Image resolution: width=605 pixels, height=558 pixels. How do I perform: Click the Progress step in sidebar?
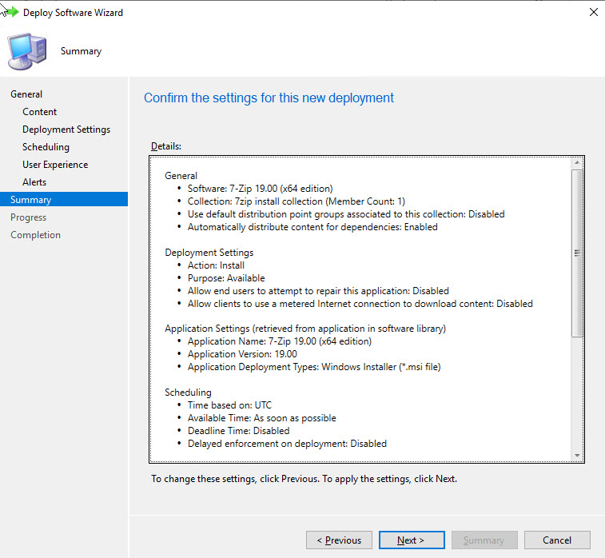coord(28,217)
